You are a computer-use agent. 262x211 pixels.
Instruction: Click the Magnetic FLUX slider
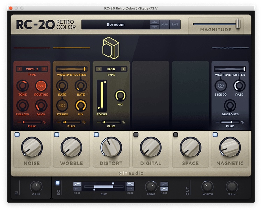click(230, 122)
